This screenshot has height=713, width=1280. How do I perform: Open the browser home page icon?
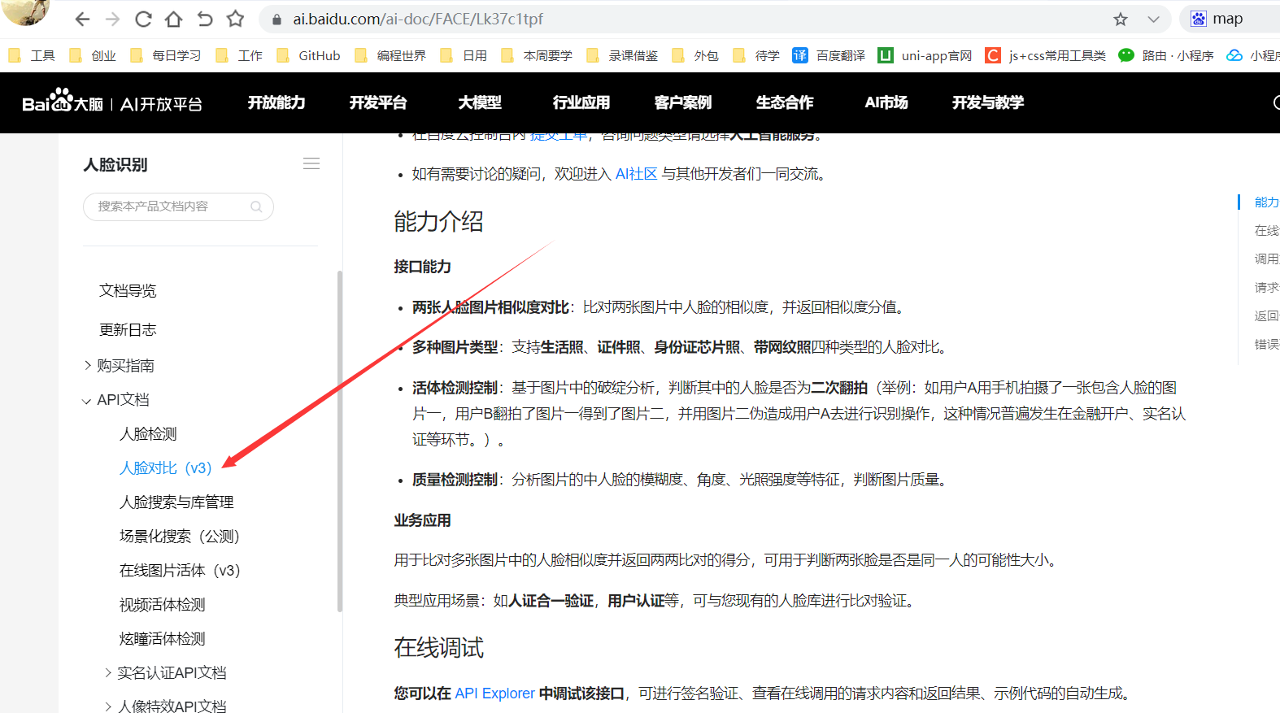coord(174,19)
